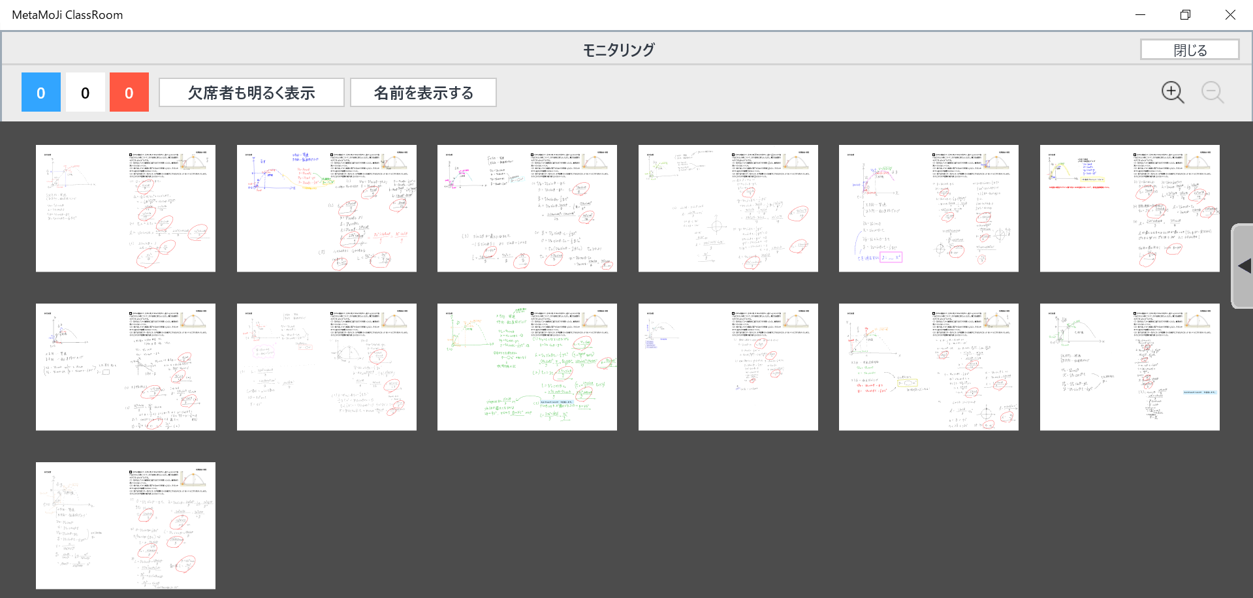Open the thumbnail with a purple outlined box

pyautogui.click(x=928, y=208)
